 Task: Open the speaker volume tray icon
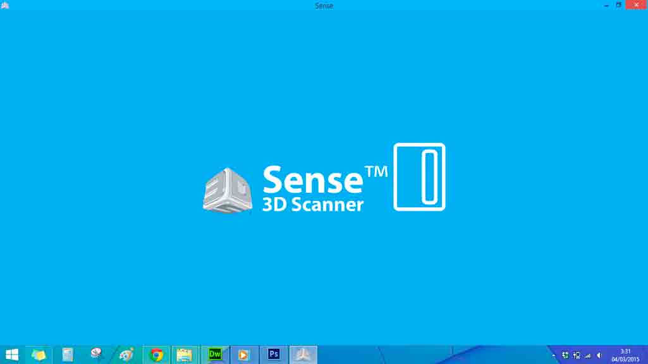(599, 355)
